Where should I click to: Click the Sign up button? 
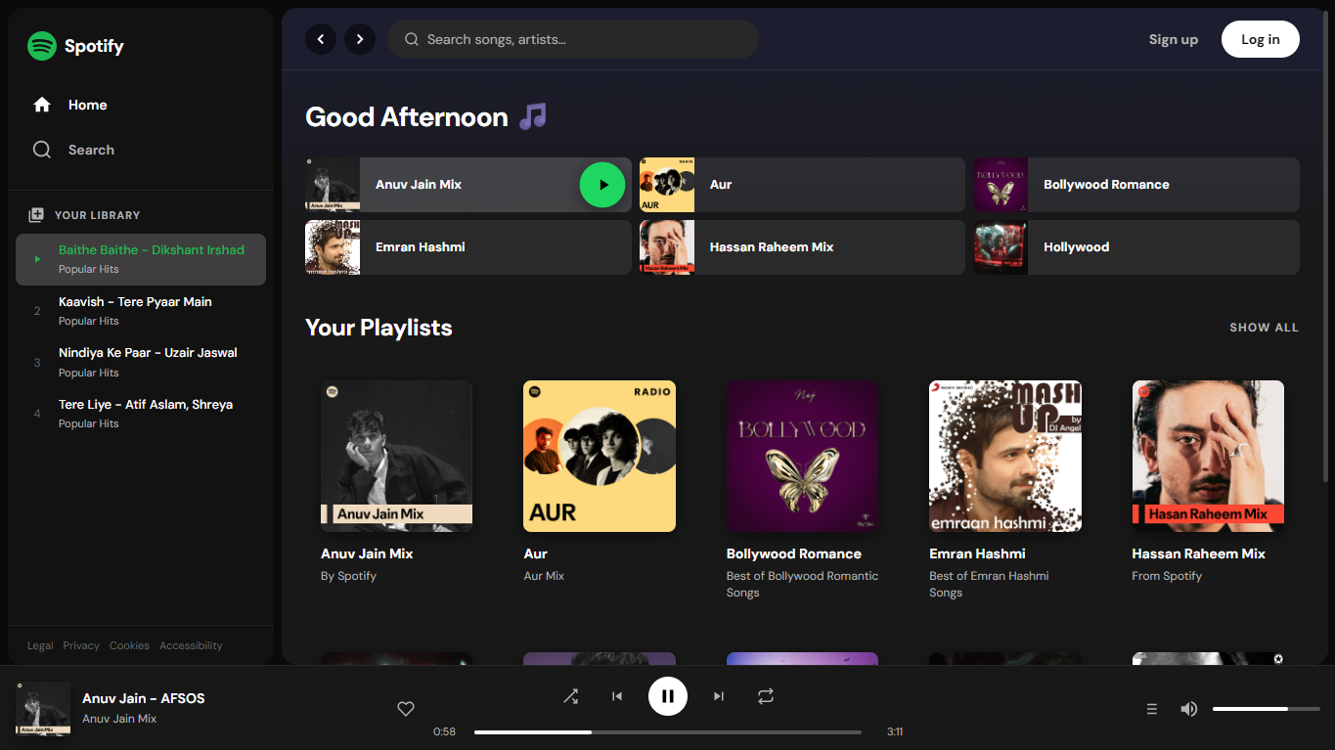pyautogui.click(x=1174, y=39)
